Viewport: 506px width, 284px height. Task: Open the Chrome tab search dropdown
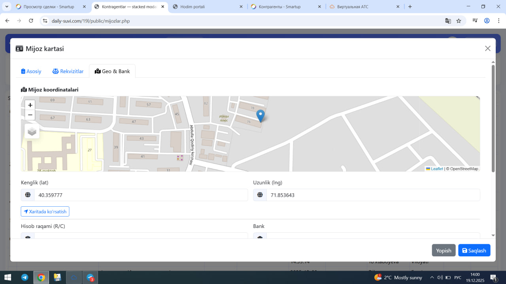[7, 7]
